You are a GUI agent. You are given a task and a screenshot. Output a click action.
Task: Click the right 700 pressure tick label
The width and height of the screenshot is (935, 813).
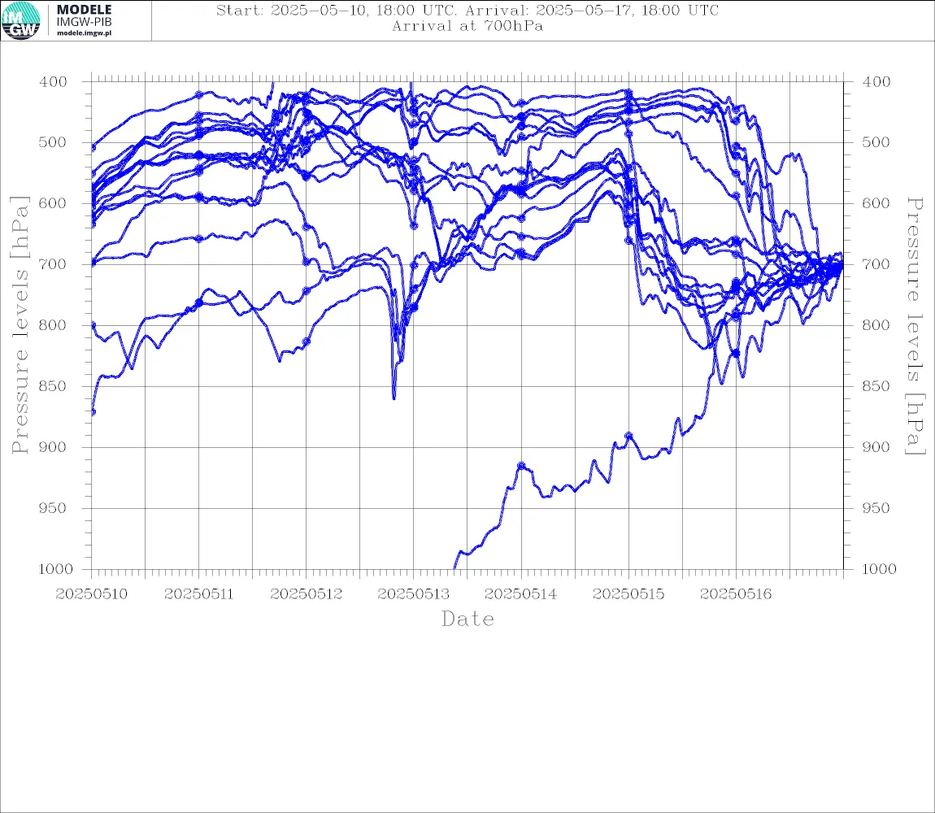click(876, 264)
